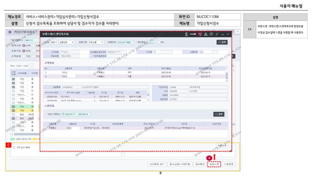312x176 pixels.
Task: Open the 상품번호 search-type dropdown
Action: (67, 42)
